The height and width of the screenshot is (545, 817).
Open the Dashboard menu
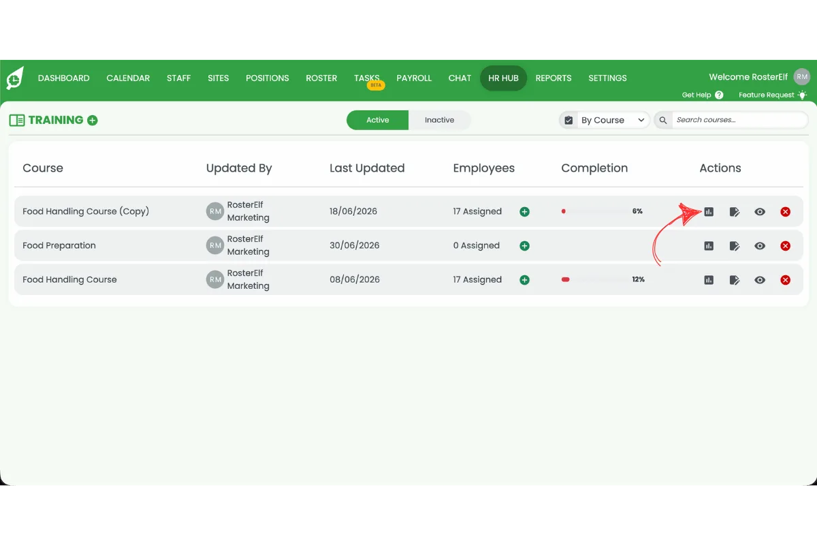tap(64, 78)
